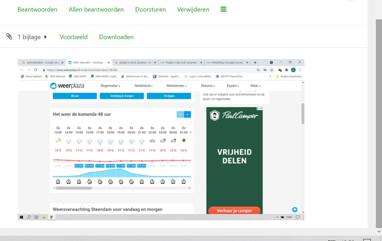Click the padlock icon in the address bar
This screenshot has width=382, height=241.
tap(45, 70)
